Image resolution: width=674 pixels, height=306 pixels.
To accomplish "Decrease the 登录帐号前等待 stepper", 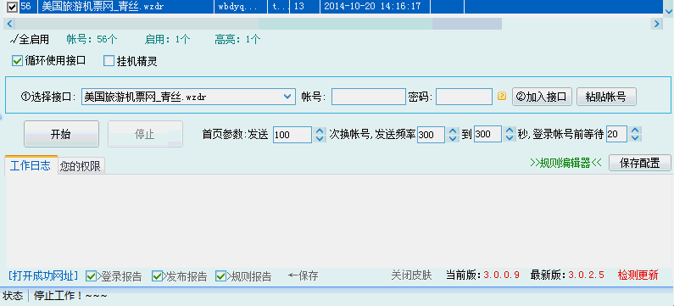I will coord(636,138).
